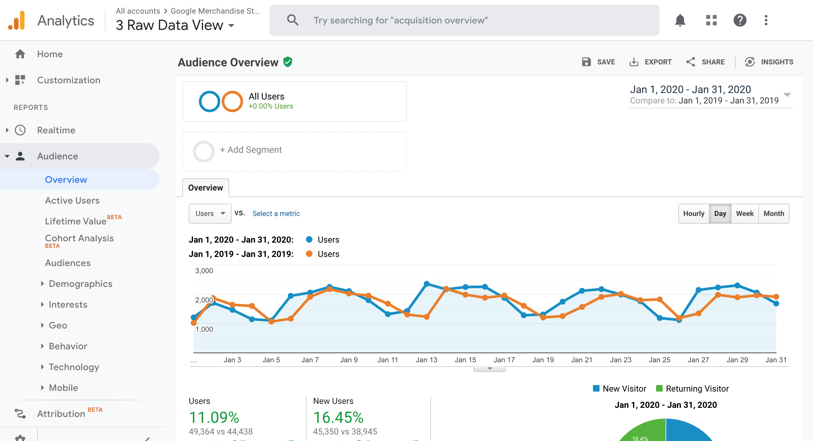Click the SAVE button label
The width and height of the screenshot is (813, 441).
[x=606, y=62]
